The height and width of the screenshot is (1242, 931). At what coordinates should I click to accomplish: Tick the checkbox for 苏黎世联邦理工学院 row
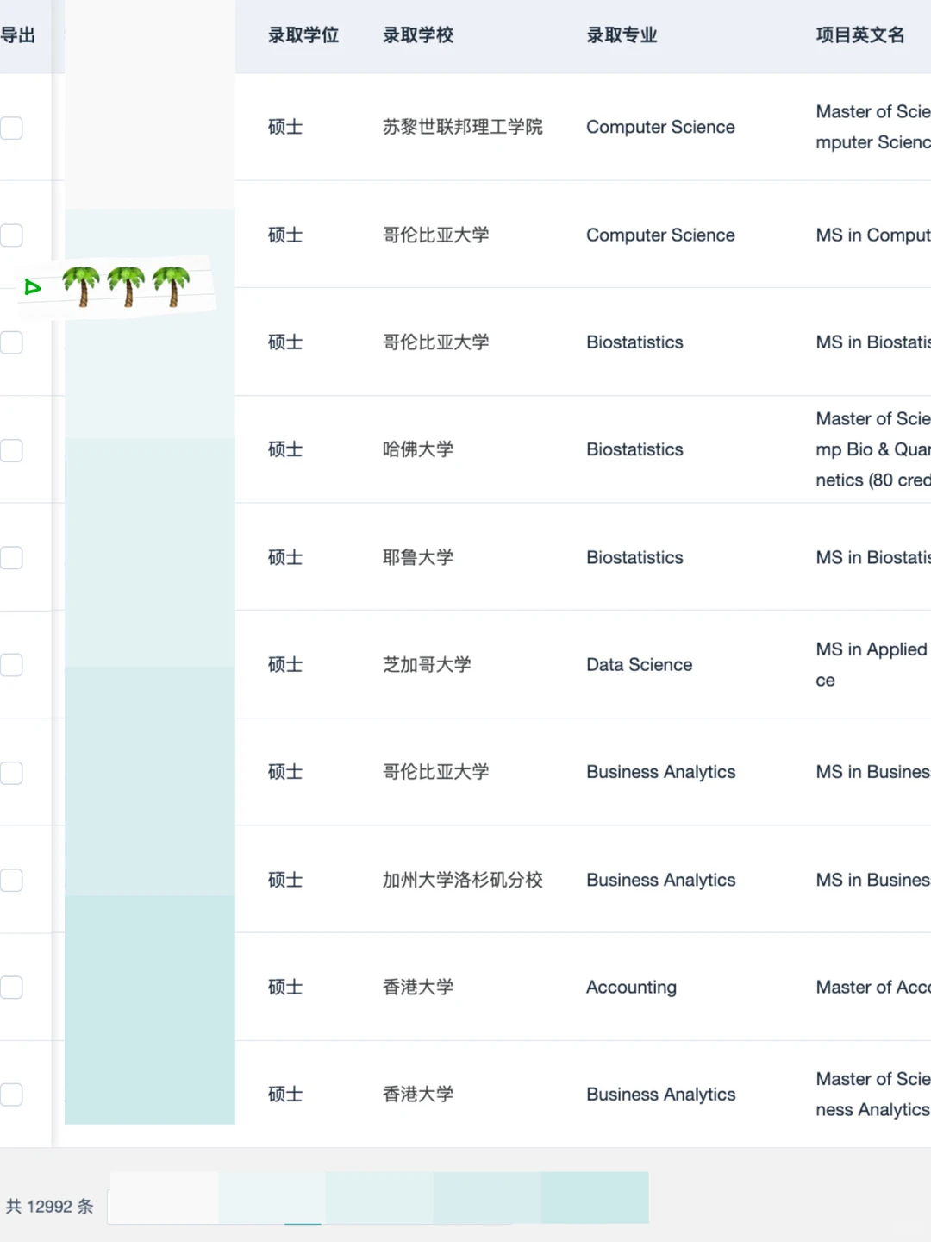point(10,129)
